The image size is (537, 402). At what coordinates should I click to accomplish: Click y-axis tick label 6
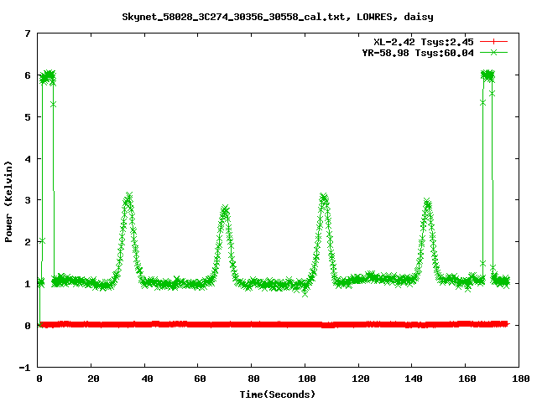click(28, 75)
